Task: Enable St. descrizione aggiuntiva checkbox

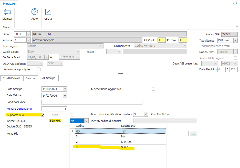Action: [153, 89]
